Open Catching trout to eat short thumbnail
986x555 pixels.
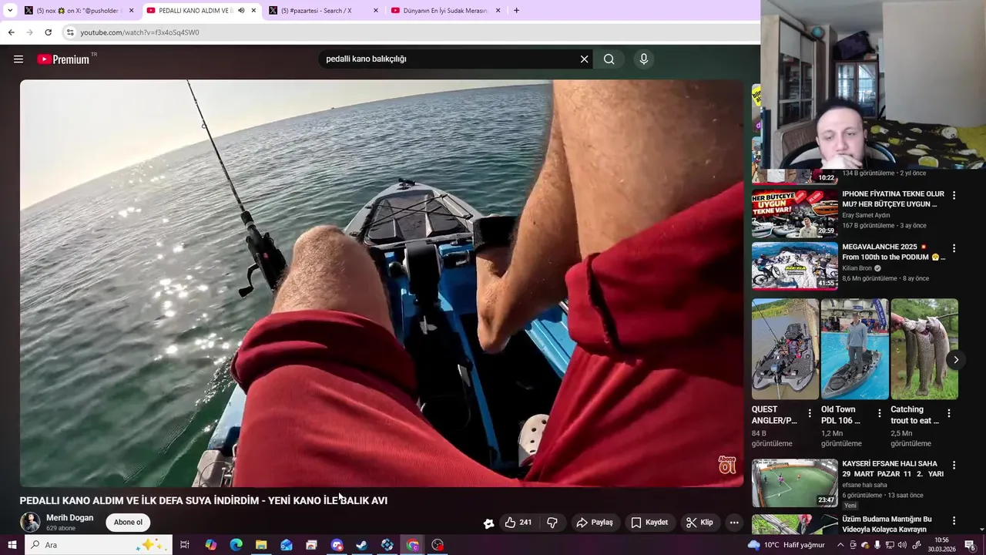coord(924,349)
